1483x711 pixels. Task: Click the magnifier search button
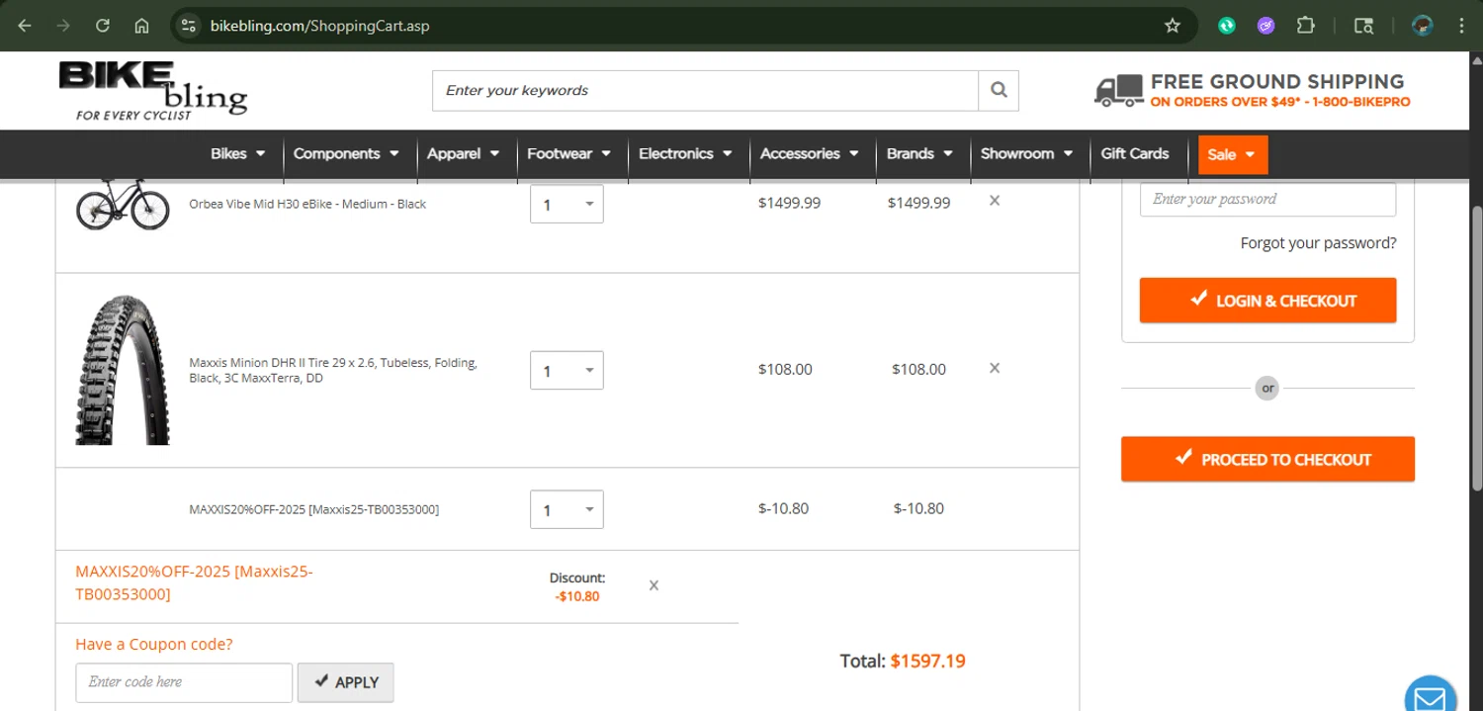coord(999,90)
